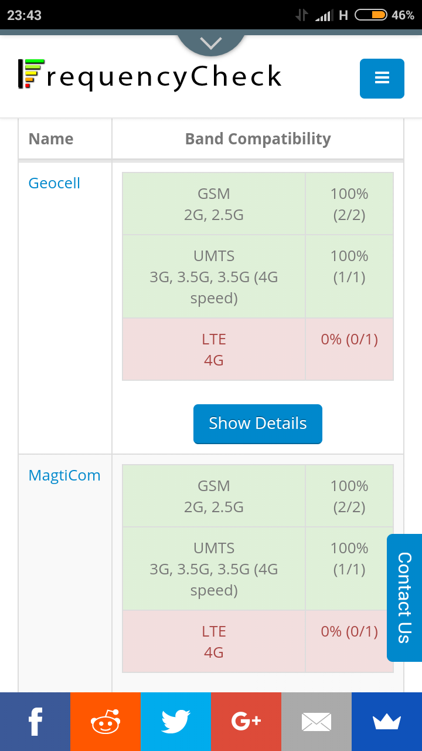Open the Geocell carrier link

tap(55, 183)
